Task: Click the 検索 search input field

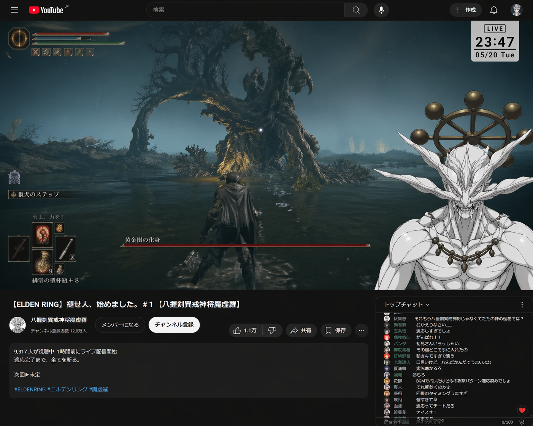Action: [245, 10]
